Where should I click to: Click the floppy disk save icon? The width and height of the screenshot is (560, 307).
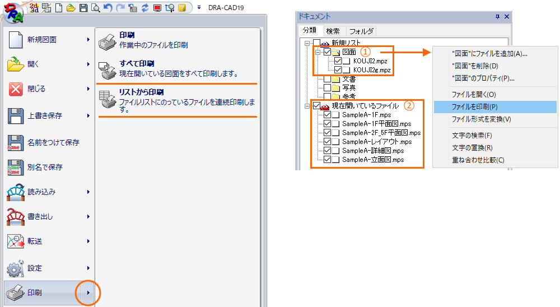[83, 8]
